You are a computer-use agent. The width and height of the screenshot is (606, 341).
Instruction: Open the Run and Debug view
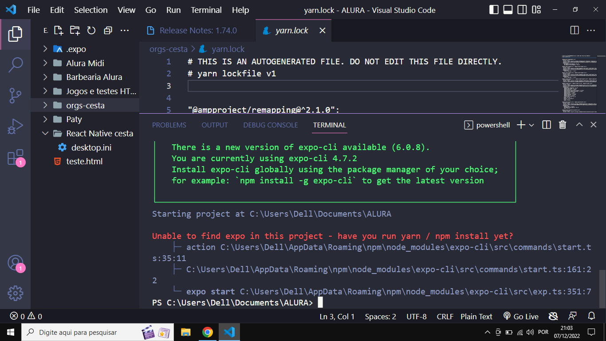click(x=15, y=127)
